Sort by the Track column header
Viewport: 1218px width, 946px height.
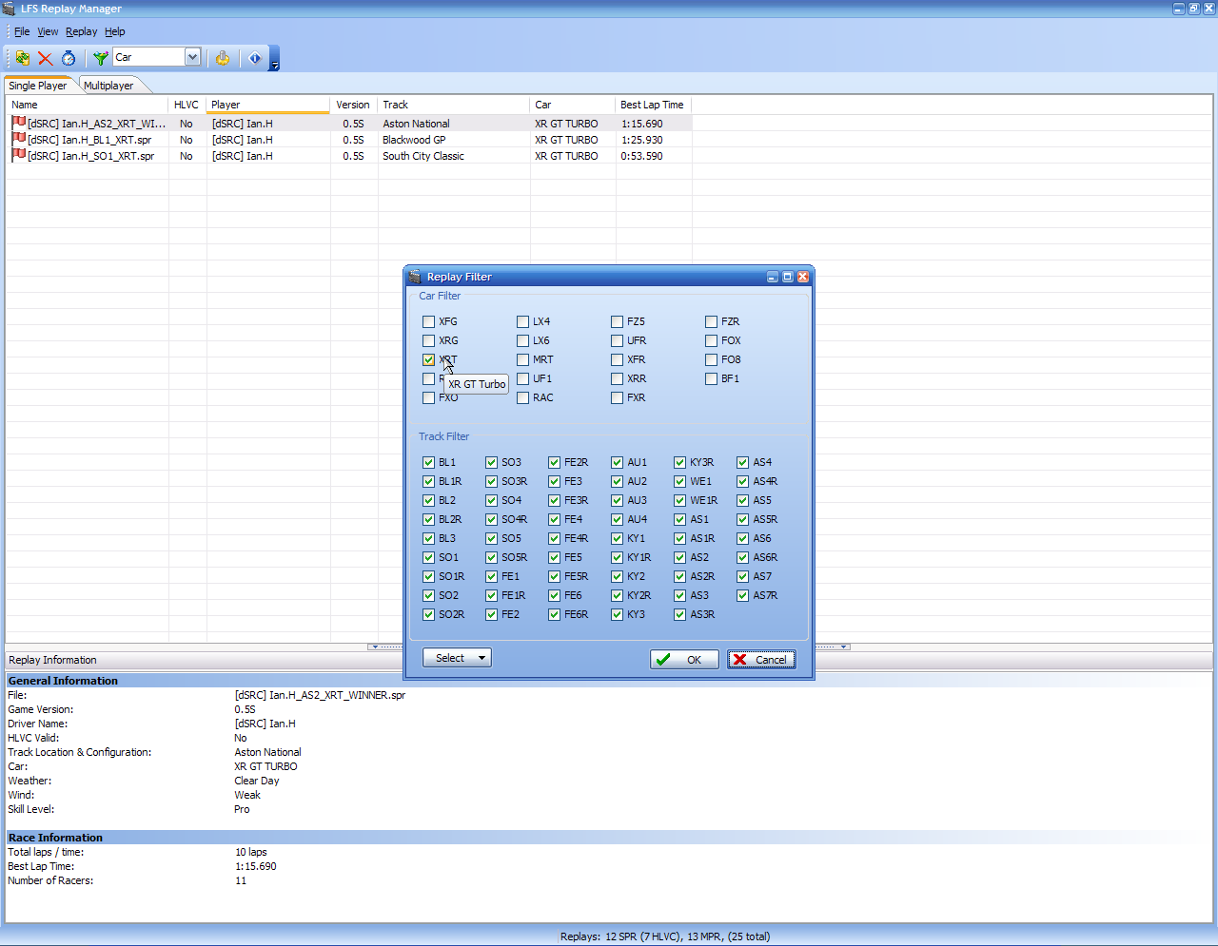click(x=454, y=105)
